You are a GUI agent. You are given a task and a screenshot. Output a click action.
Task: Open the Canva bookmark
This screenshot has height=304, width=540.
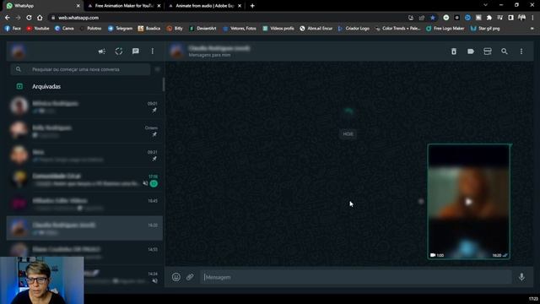coord(64,29)
